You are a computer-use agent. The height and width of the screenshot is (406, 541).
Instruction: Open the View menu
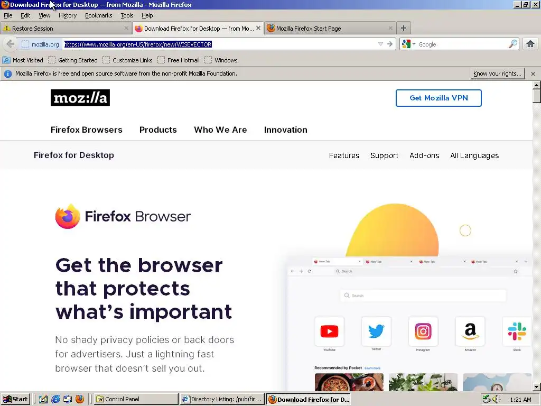pyautogui.click(x=44, y=15)
